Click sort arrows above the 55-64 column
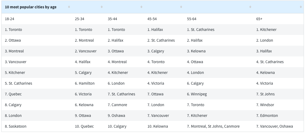 point(250,7)
